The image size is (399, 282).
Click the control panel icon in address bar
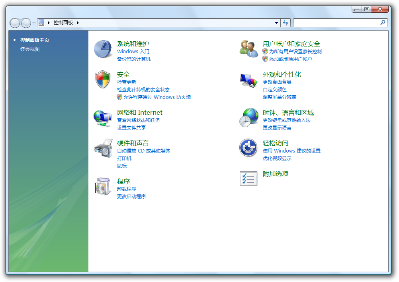41,23
